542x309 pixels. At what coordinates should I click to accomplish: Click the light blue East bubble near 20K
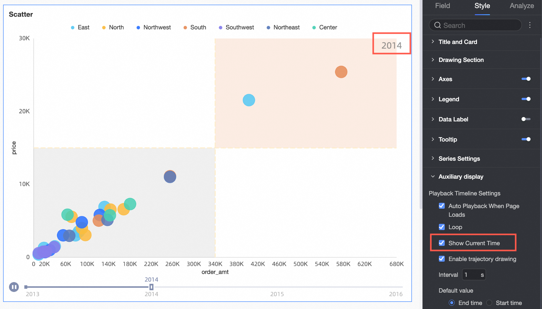(x=249, y=100)
